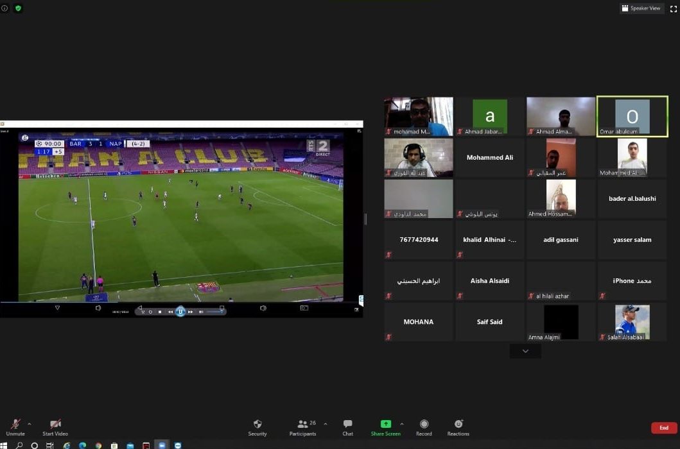Select the al hilali azhar participant tile
Viewport: 680px width, 449px height.
click(561, 281)
